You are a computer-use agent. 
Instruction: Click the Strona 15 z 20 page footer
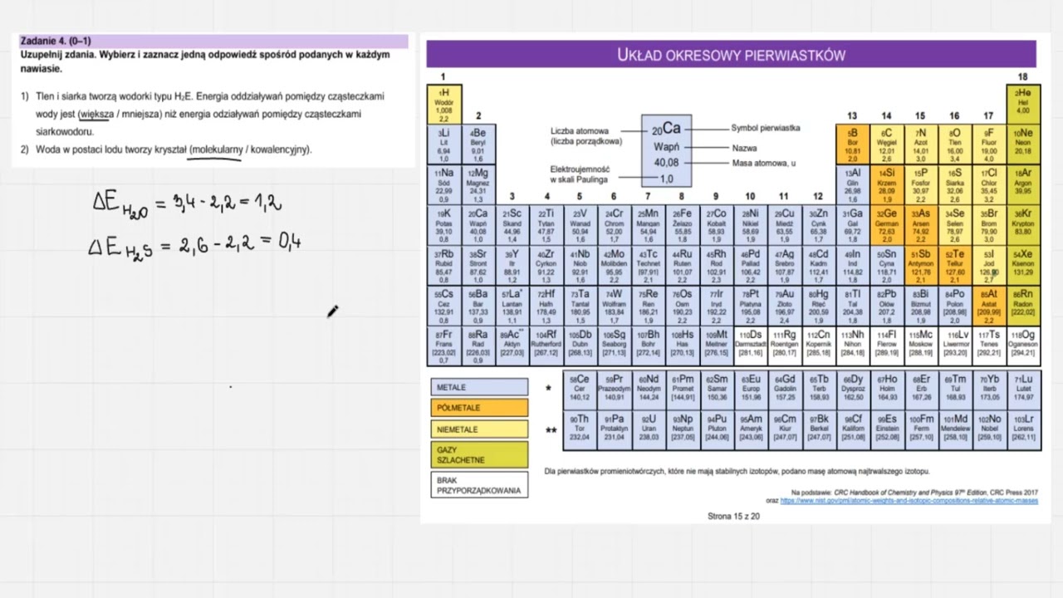733,516
